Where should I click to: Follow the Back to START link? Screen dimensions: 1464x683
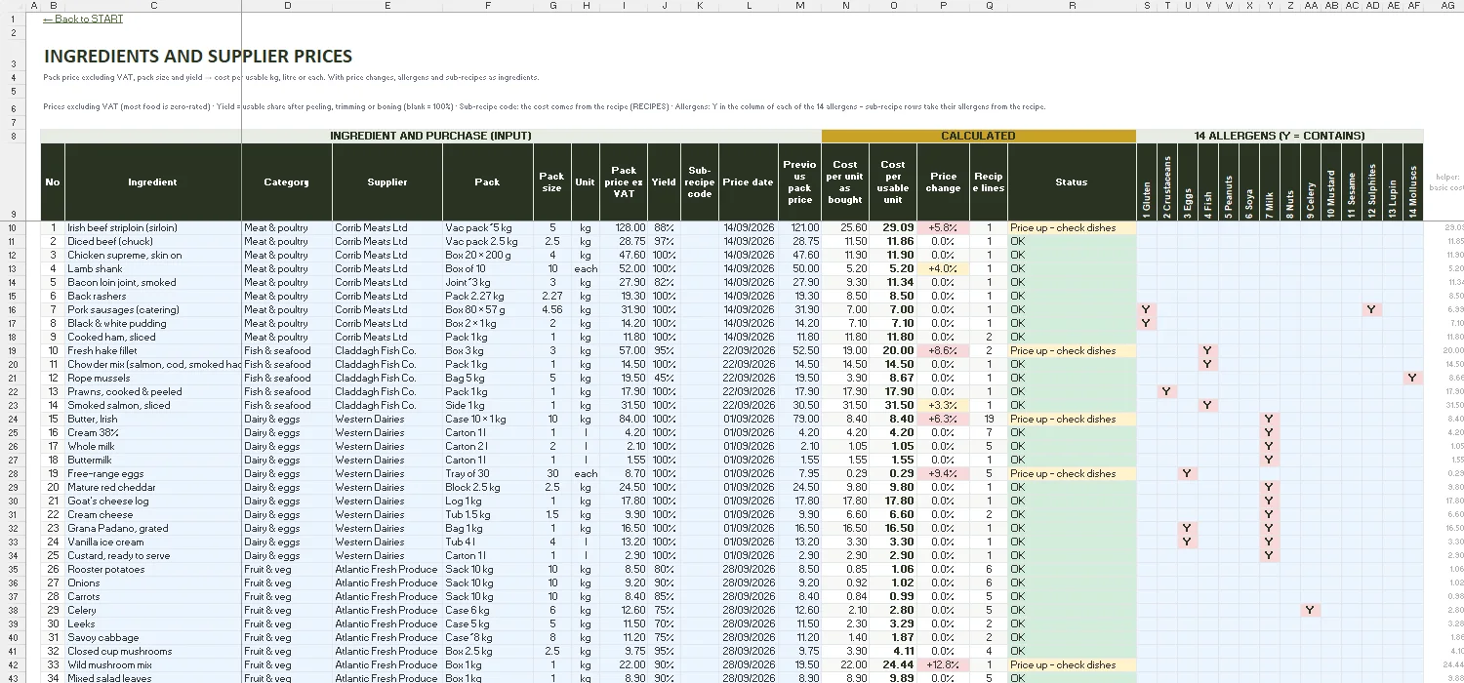pos(83,19)
